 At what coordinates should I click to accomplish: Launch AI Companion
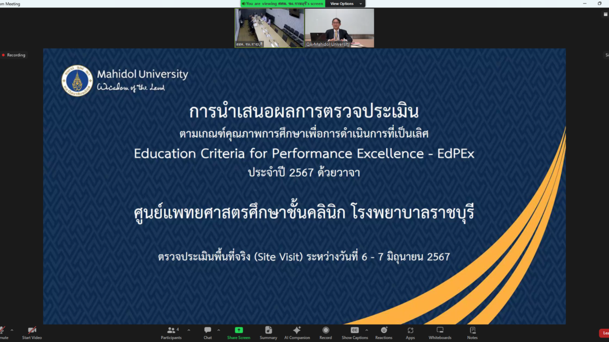(x=297, y=332)
